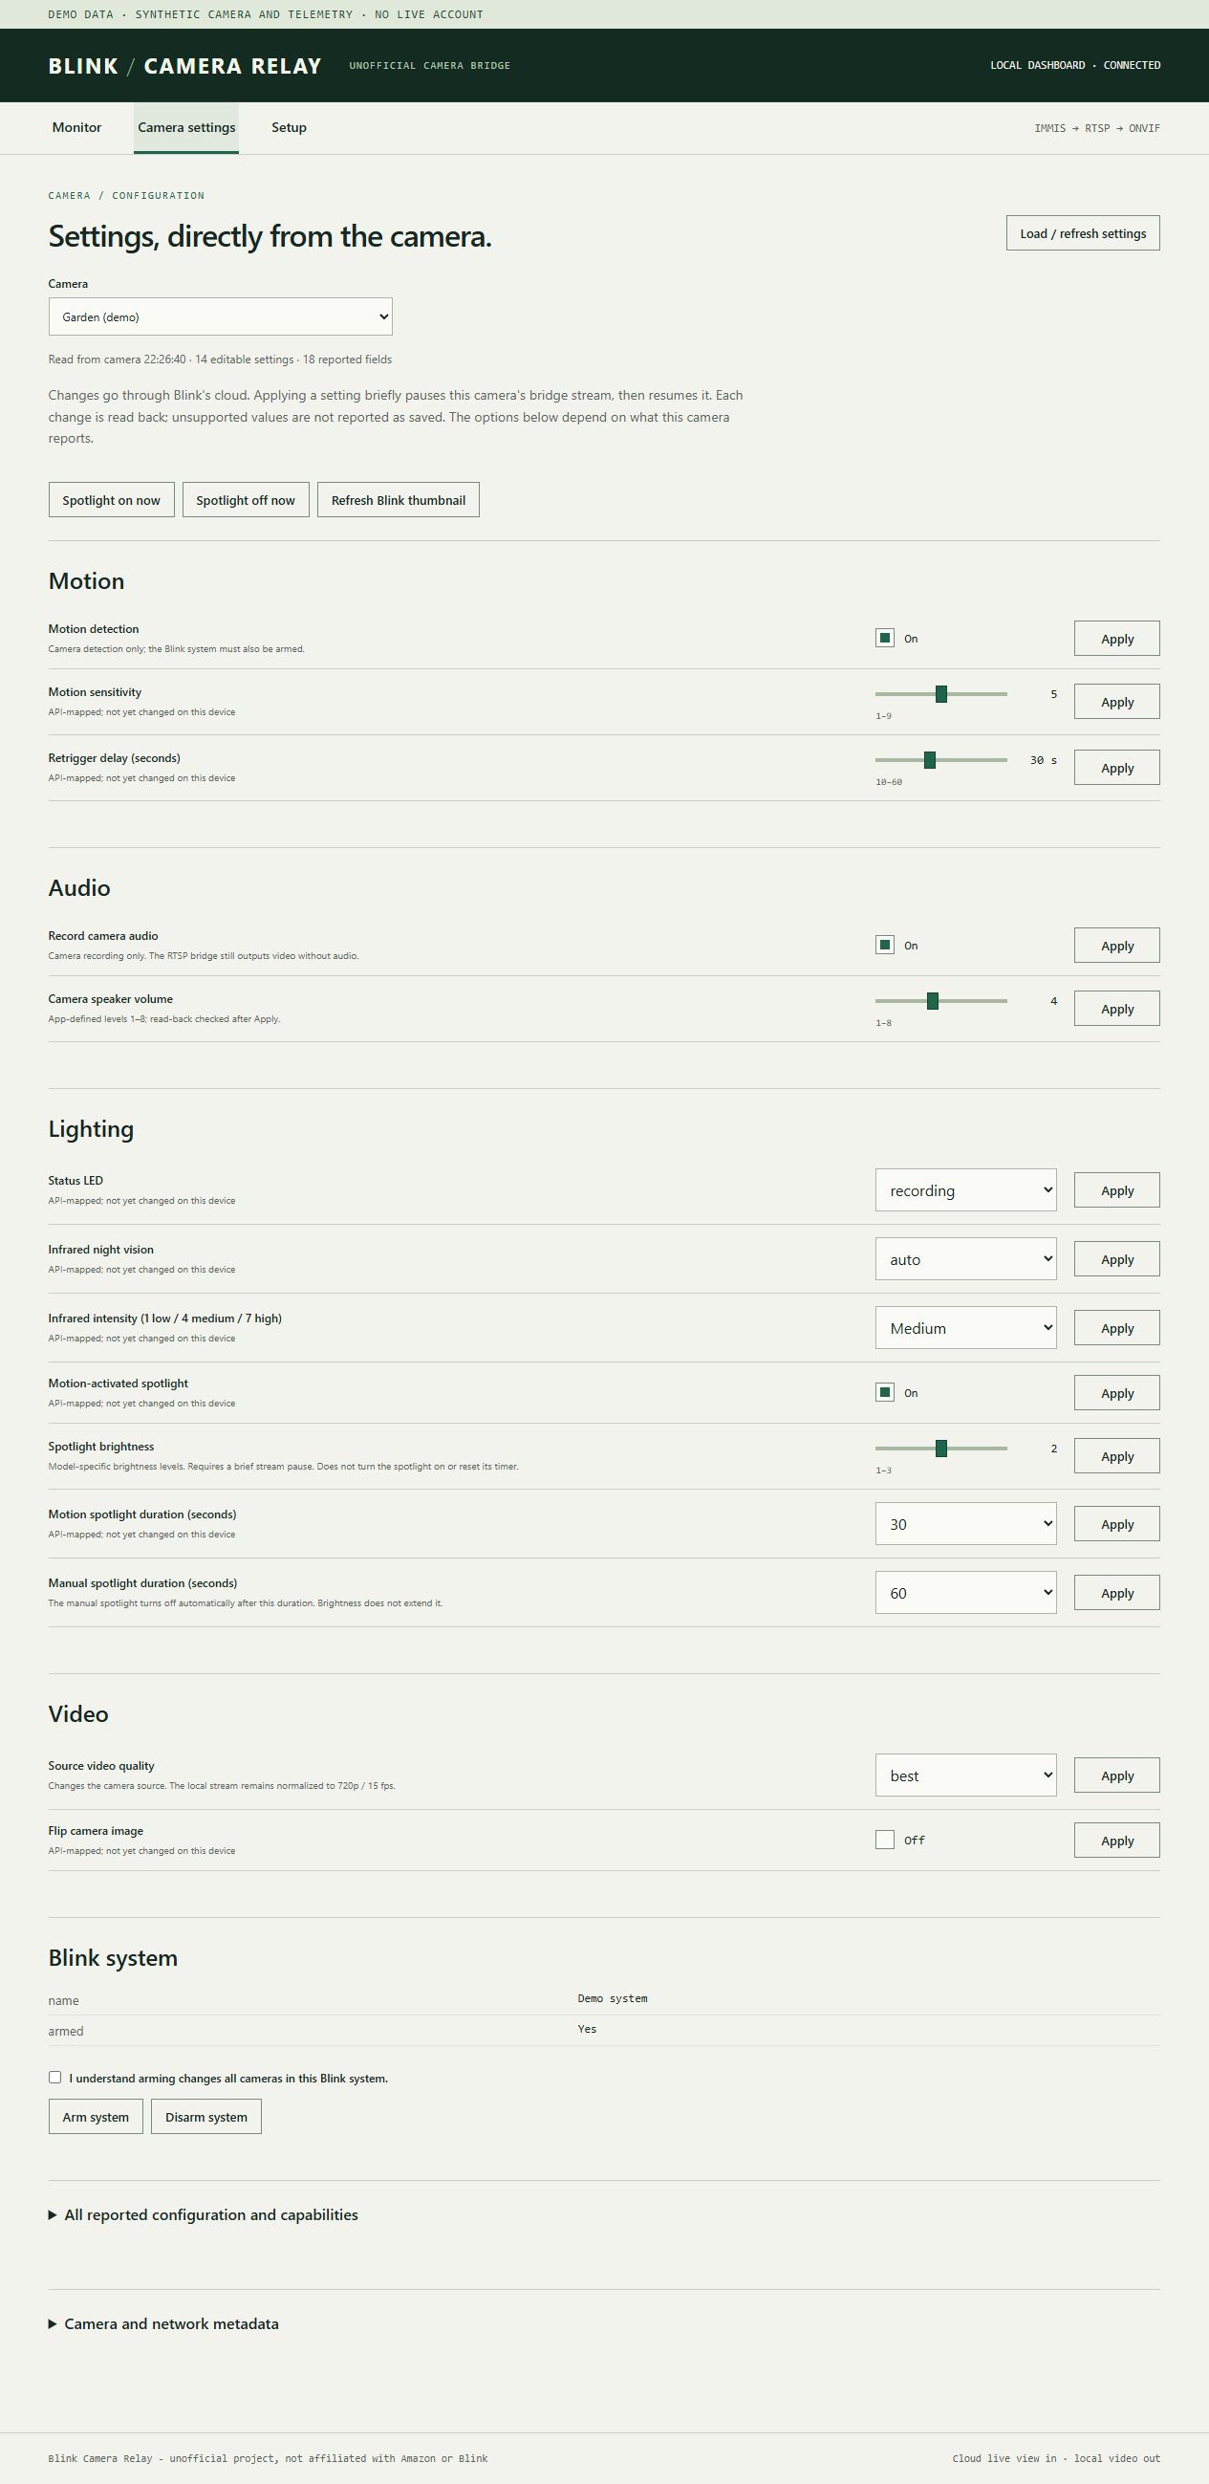1209x2484 pixels.
Task: Click Refresh Blink thumbnail
Action: (399, 499)
